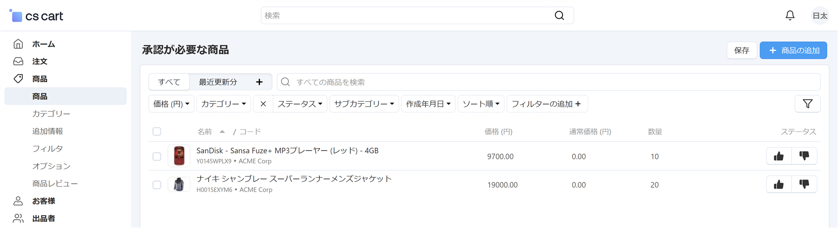Disapprove the Nike jacket with thumbs down
The height and width of the screenshot is (228, 838).
pos(804,184)
